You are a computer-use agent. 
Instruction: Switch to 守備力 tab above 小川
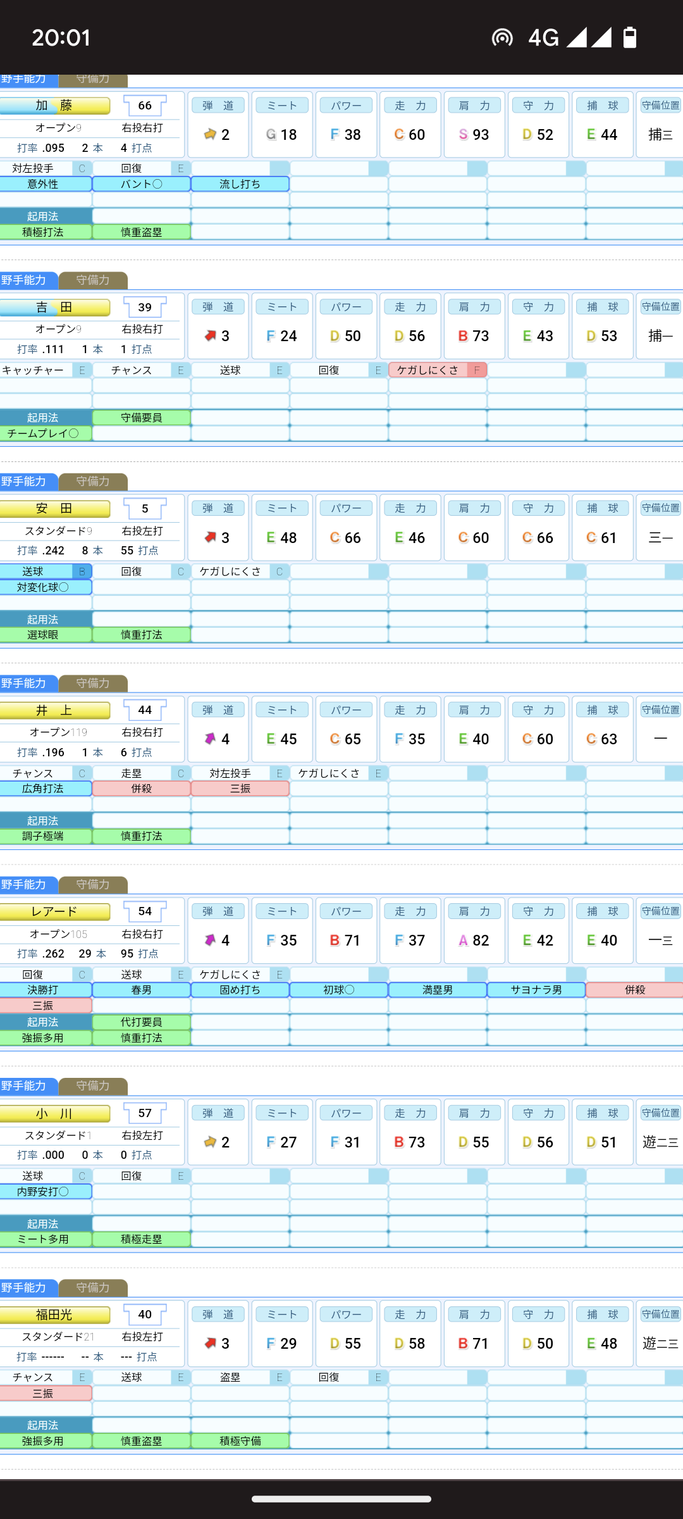coord(93,1086)
